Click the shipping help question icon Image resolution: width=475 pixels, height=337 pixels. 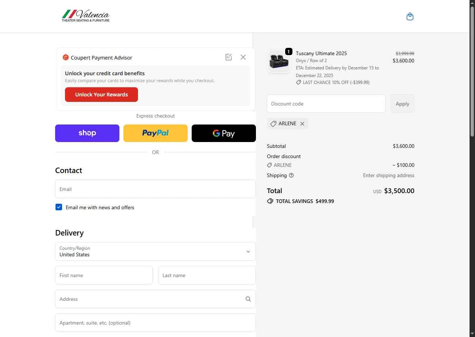pos(291,175)
